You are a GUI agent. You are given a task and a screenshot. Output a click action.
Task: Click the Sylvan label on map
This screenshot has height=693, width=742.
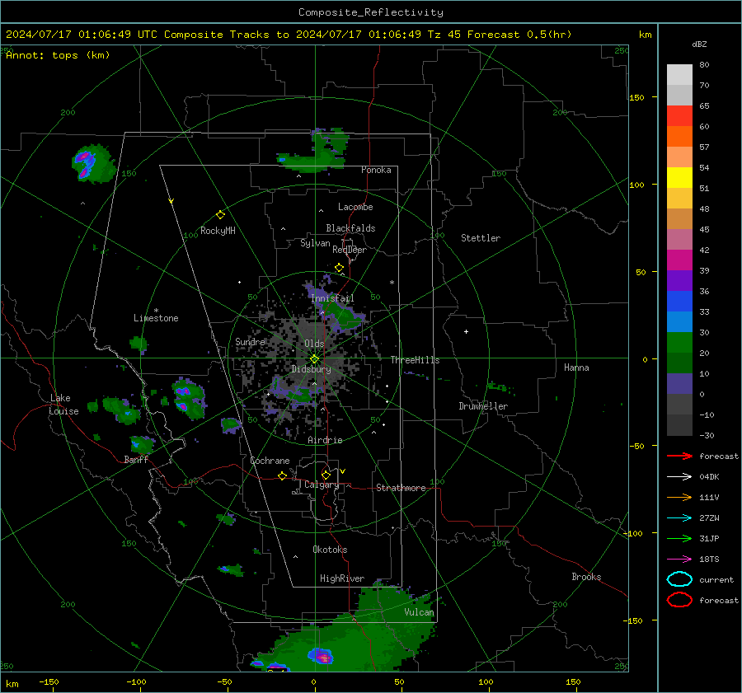coord(315,243)
